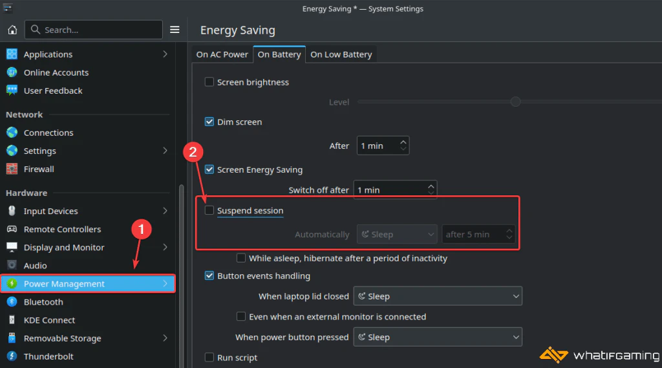Uncheck the Dim screen checkbox
Viewport: 662px width, 368px height.
pyautogui.click(x=209, y=122)
